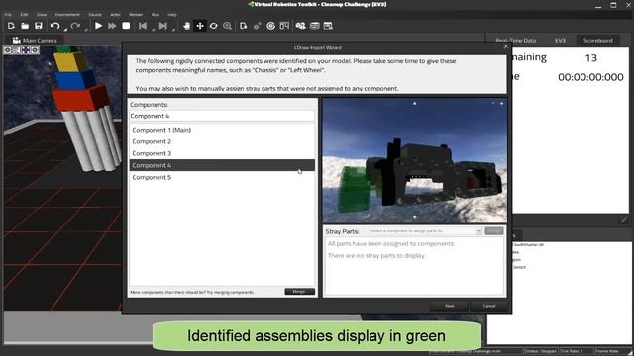Select highlighted Component 4 list row

[222, 165]
